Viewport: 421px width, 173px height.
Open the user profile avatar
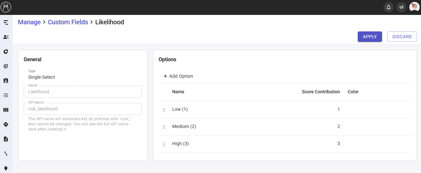click(x=414, y=7)
